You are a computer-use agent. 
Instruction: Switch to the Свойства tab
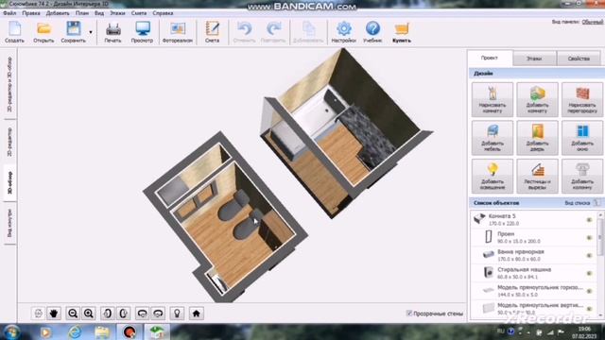(579, 59)
